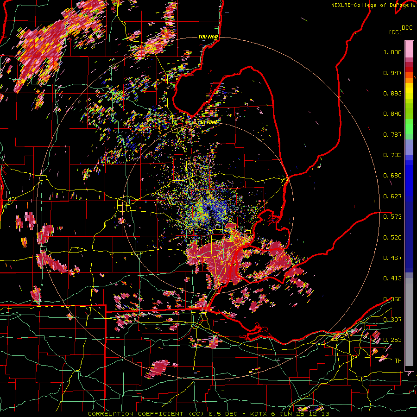Click the radar site at the rings' center
417x417 pixels.
(209, 208)
